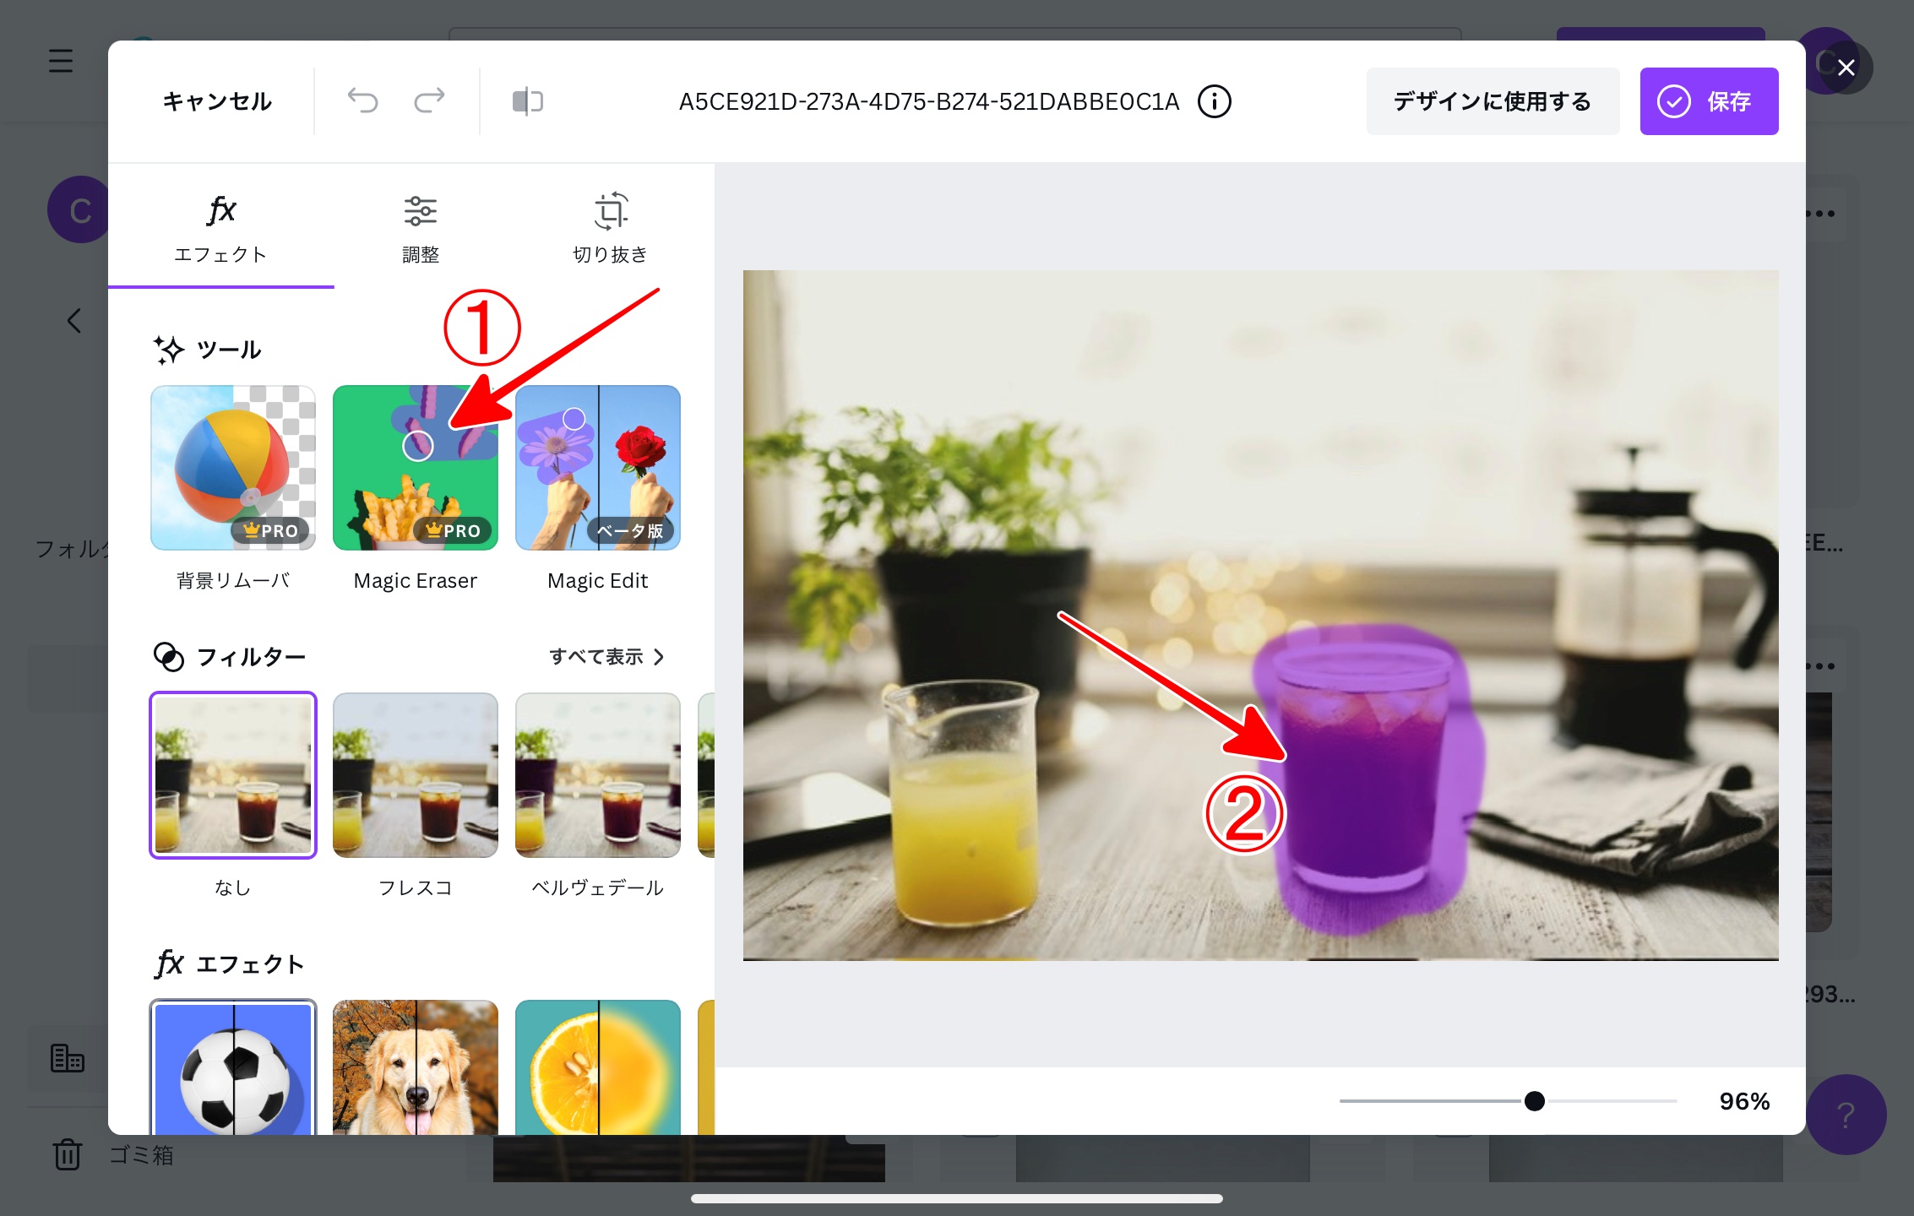Open the ゴミ箱 trash icon in background

(x=68, y=1154)
